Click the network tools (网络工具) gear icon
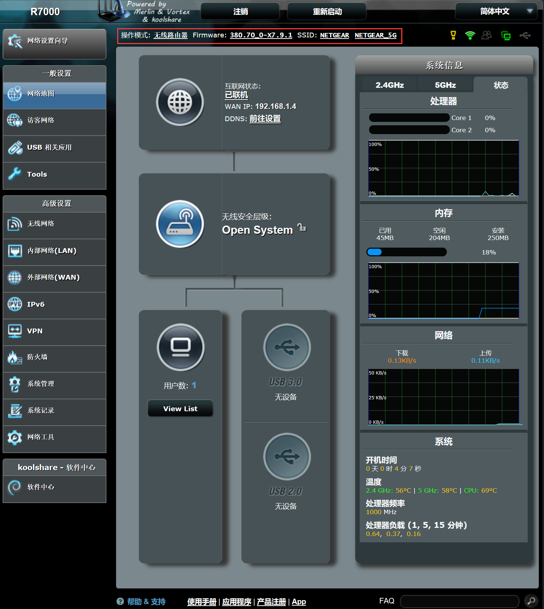544x609 pixels. [x=15, y=437]
